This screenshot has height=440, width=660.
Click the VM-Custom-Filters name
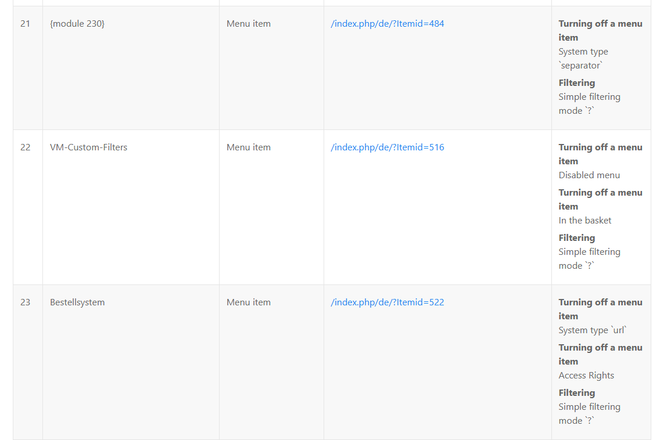[88, 147]
